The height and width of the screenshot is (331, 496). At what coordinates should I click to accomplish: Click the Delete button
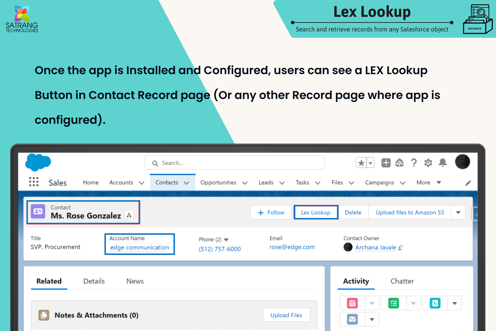coord(353,213)
